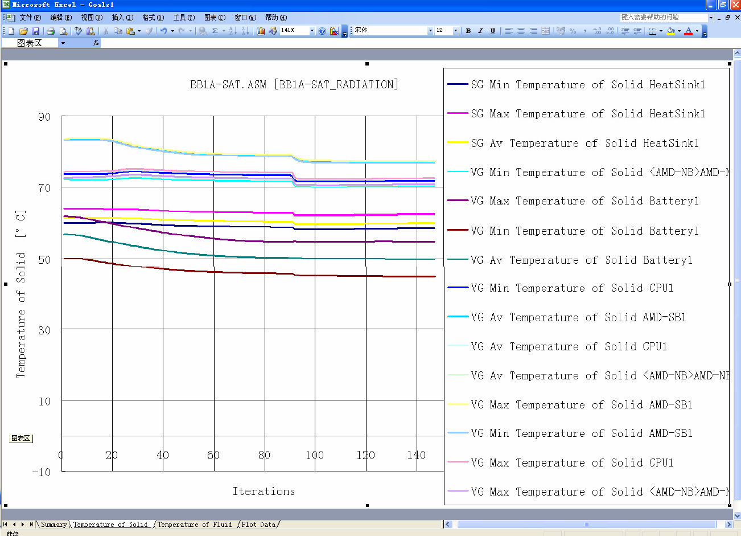Increase indent icon in formatting toolbar
Image resolution: width=741 pixels, height=536 pixels.
tap(637, 31)
